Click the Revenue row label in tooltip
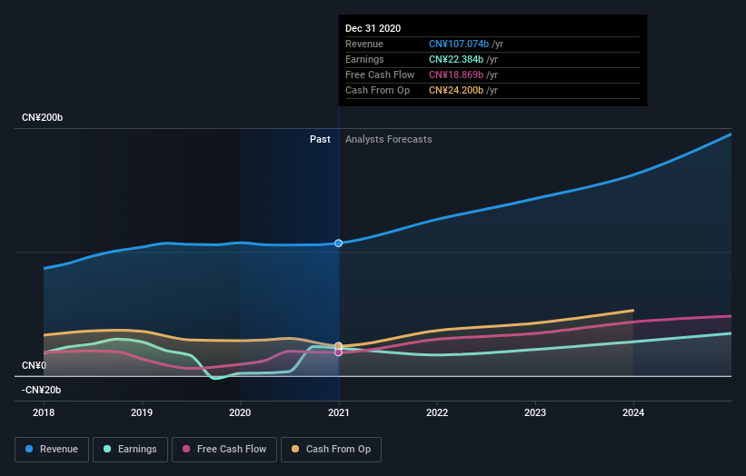 point(364,44)
